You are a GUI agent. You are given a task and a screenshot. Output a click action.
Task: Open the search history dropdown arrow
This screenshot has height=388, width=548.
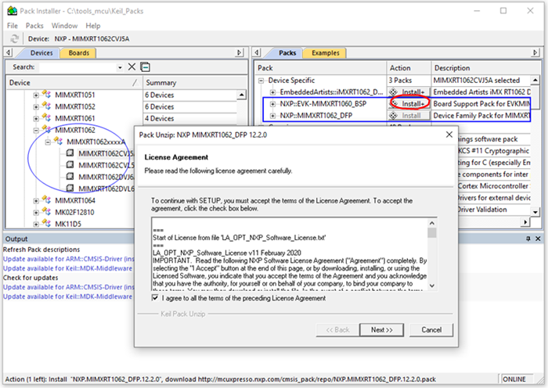[x=120, y=67]
